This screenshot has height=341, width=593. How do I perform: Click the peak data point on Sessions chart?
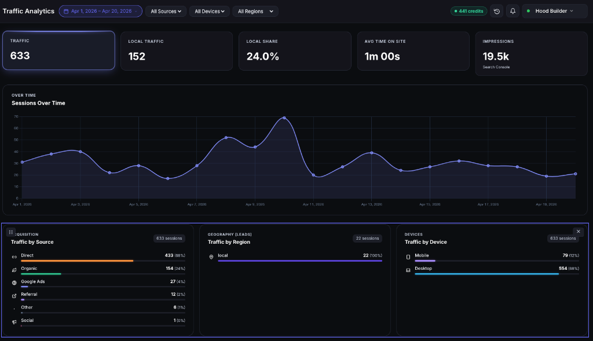click(284, 118)
